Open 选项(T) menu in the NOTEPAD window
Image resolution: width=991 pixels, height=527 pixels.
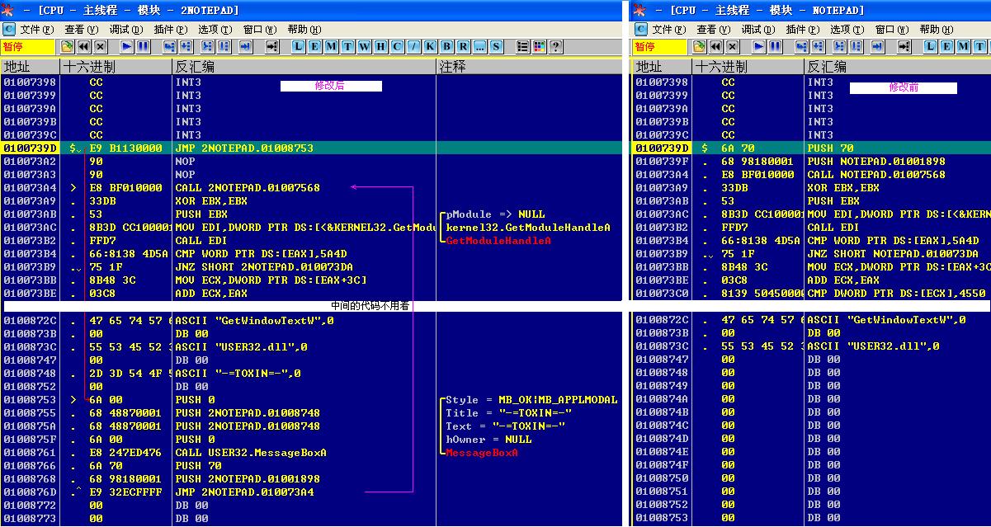(847, 29)
